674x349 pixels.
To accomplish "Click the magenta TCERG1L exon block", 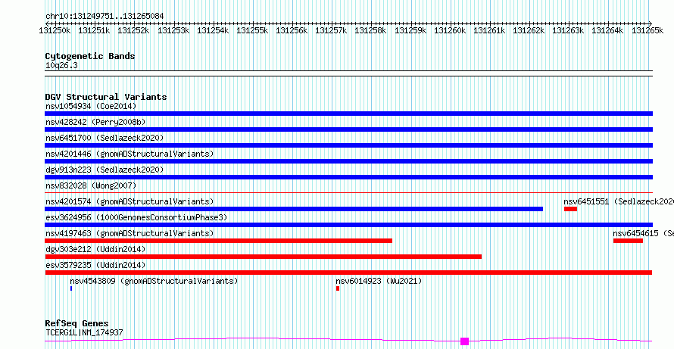I will click(x=464, y=341).
